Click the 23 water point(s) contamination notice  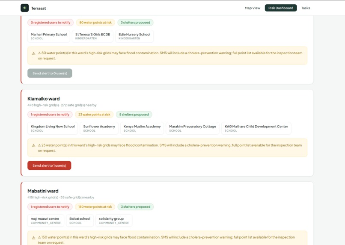167,148
